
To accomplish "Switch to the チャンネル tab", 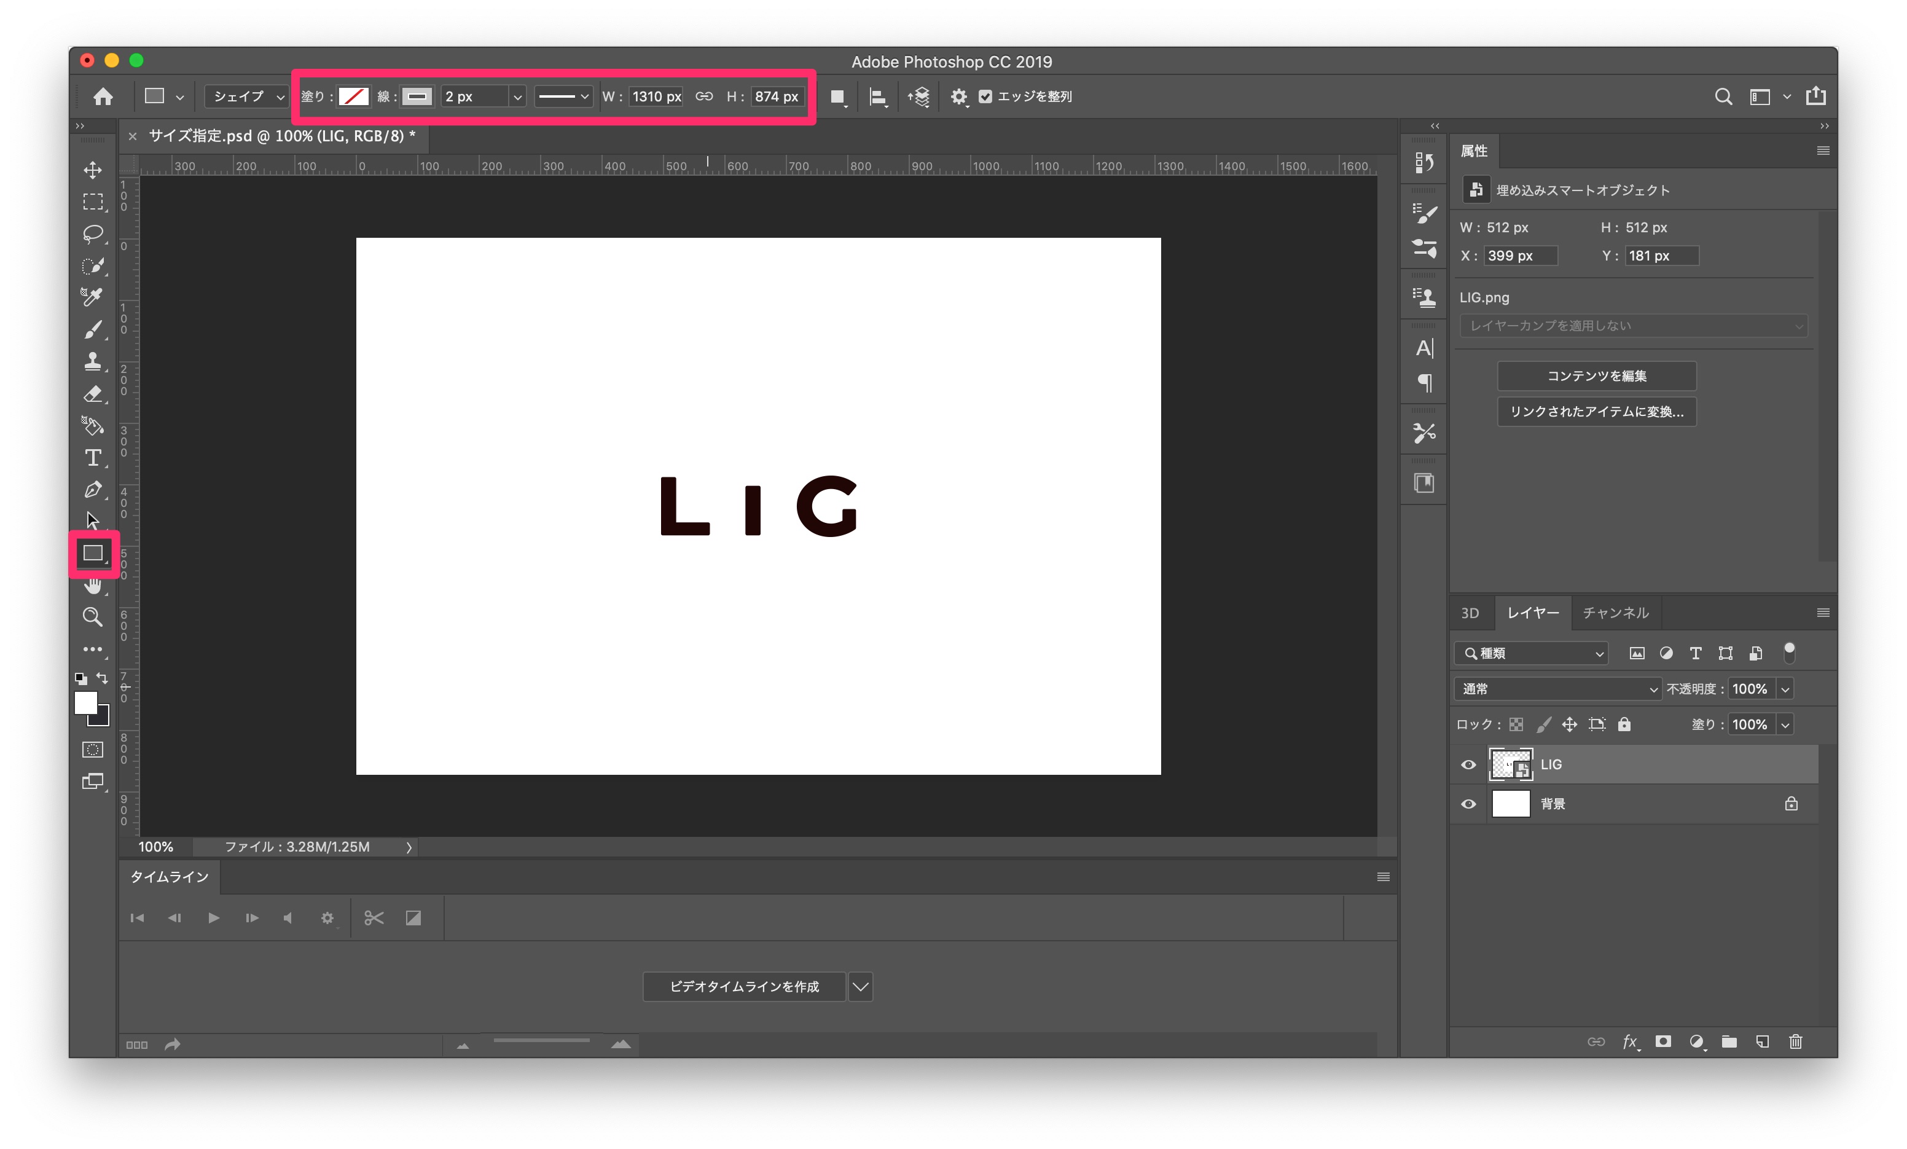I will point(1615,613).
